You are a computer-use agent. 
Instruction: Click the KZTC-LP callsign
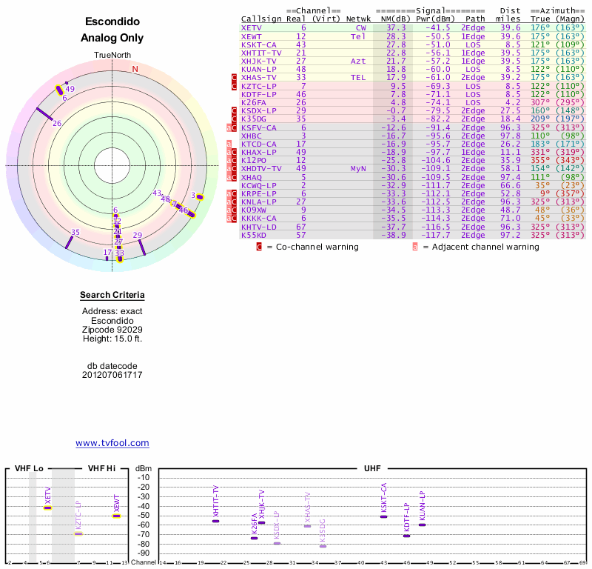tap(259, 86)
